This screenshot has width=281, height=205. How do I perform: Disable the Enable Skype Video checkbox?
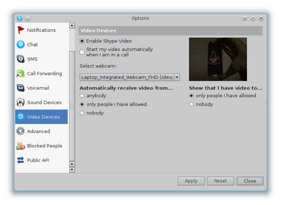[x=82, y=41]
